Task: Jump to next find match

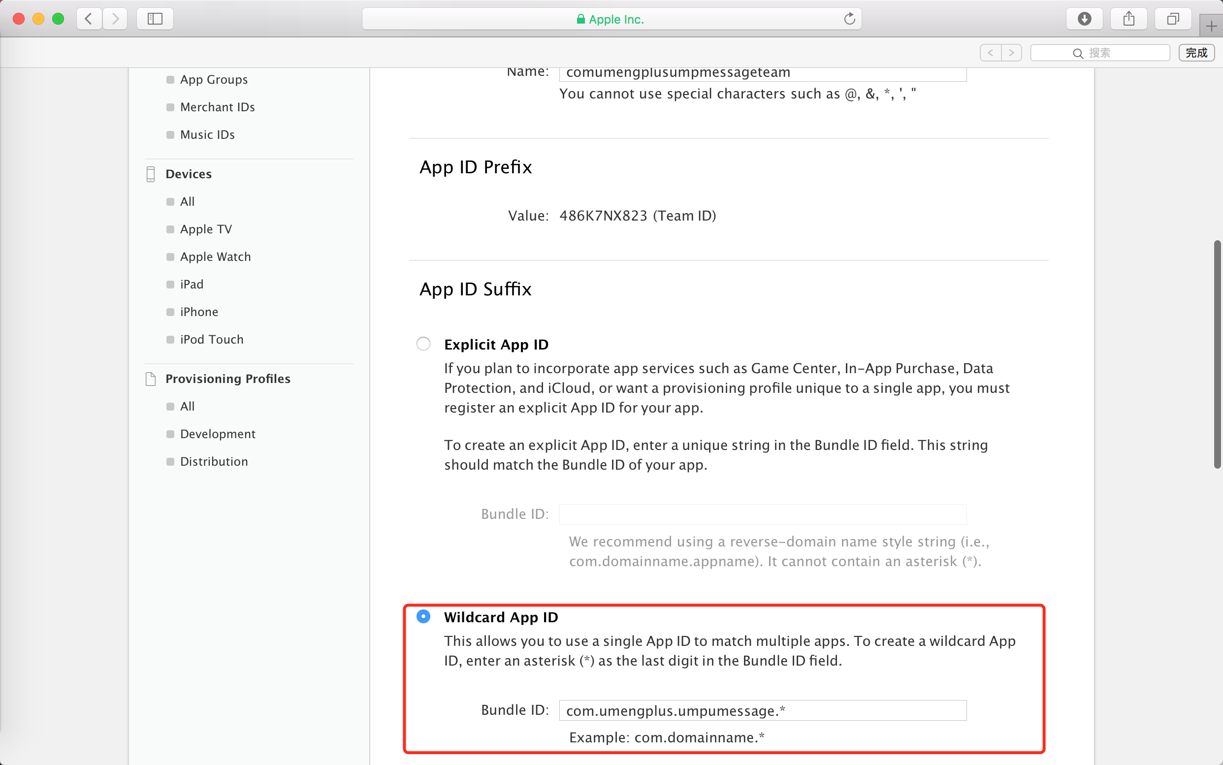Action: [1011, 53]
